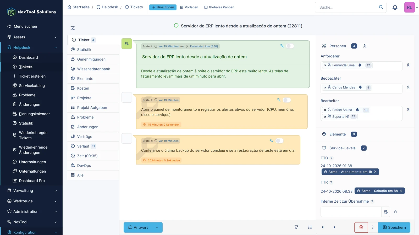Toggle translation switch on first message
The width and height of the screenshot is (419, 235).
(290, 46)
